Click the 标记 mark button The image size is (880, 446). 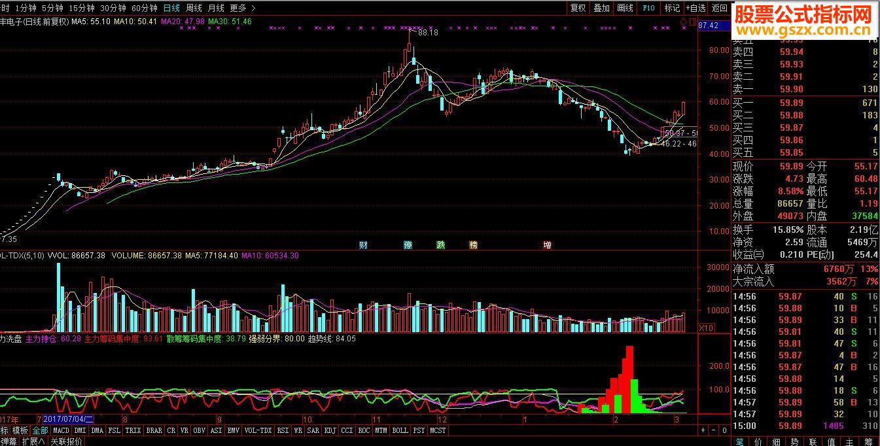[x=672, y=8]
